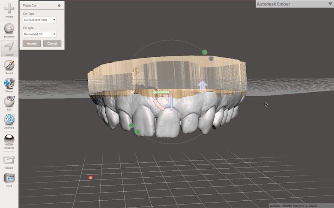Open the Edit tools menu
This screenshot has width=334, height=208.
point(9,103)
